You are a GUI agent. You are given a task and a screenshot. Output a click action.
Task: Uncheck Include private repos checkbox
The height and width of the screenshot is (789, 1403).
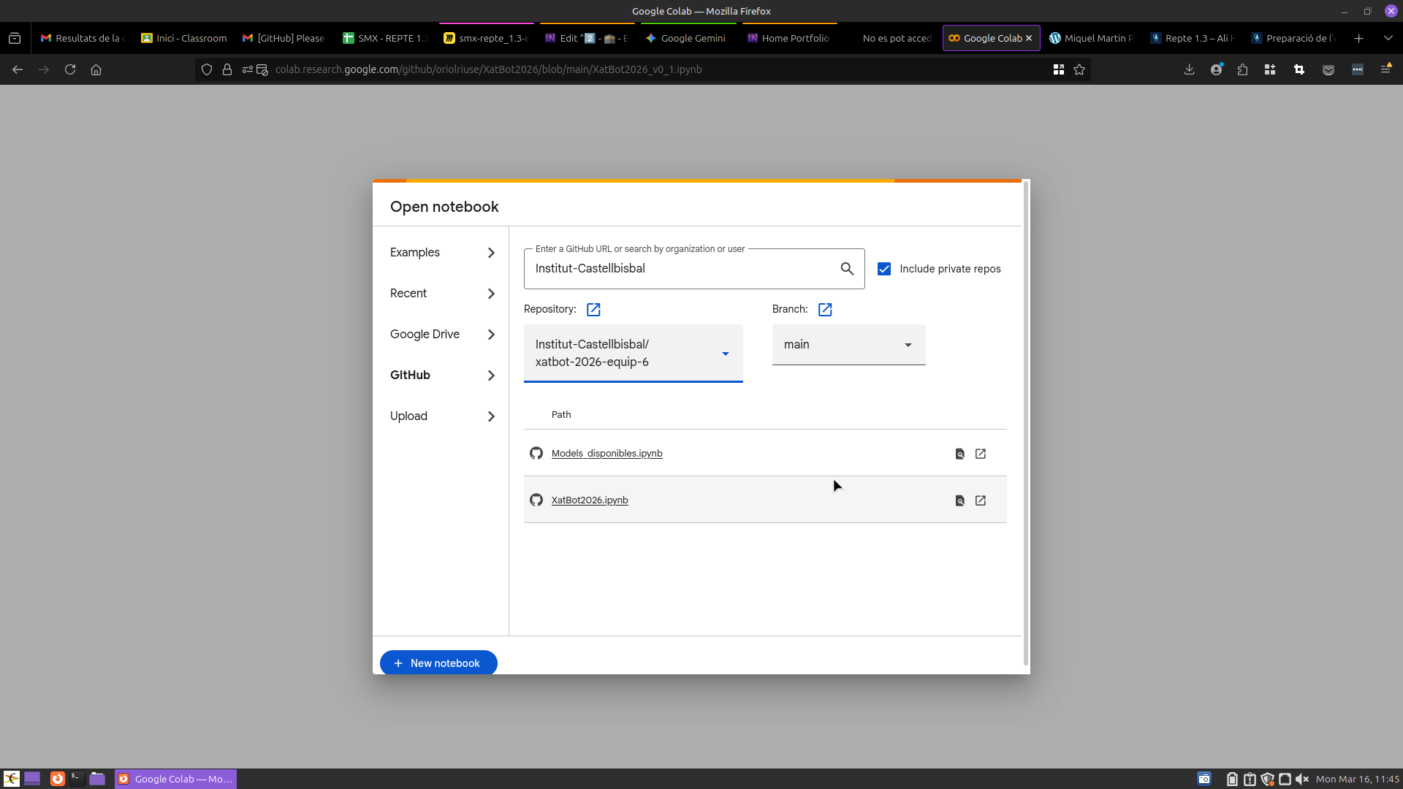pyautogui.click(x=884, y=269)
